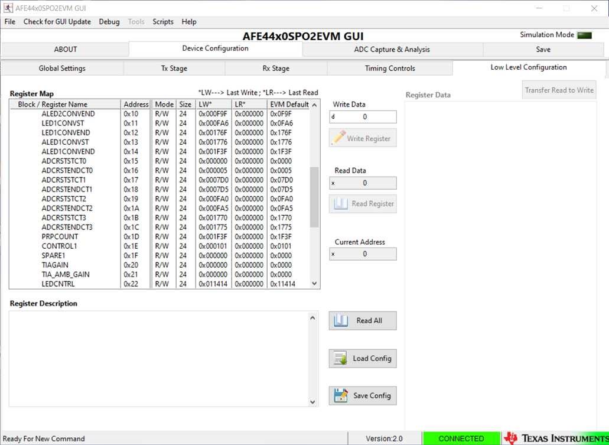Click the Simulation Mode indicator LED
This screenshot has width=609, height=445.
(x=585, y=35)
